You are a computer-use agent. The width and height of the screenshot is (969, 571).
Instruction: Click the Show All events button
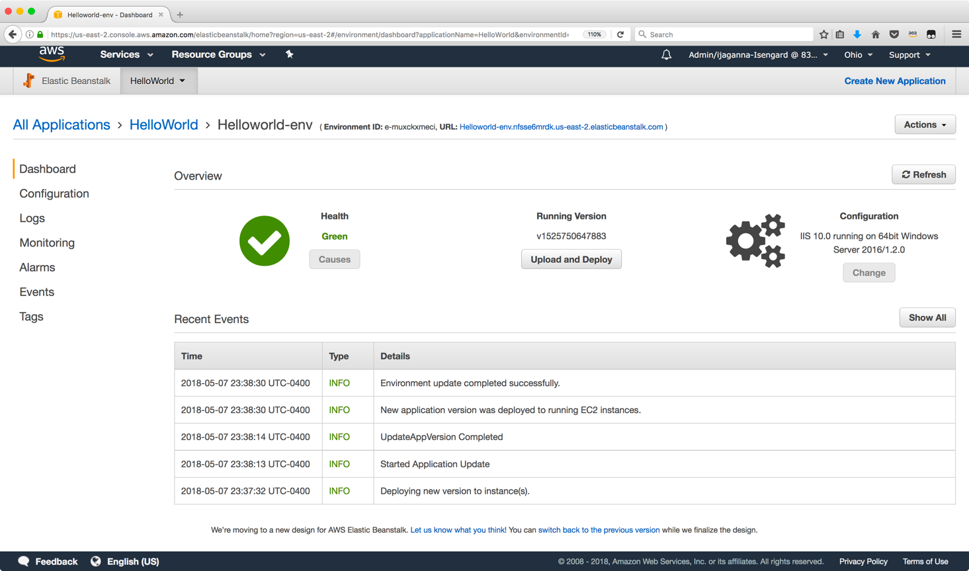[x=927, y=317]
